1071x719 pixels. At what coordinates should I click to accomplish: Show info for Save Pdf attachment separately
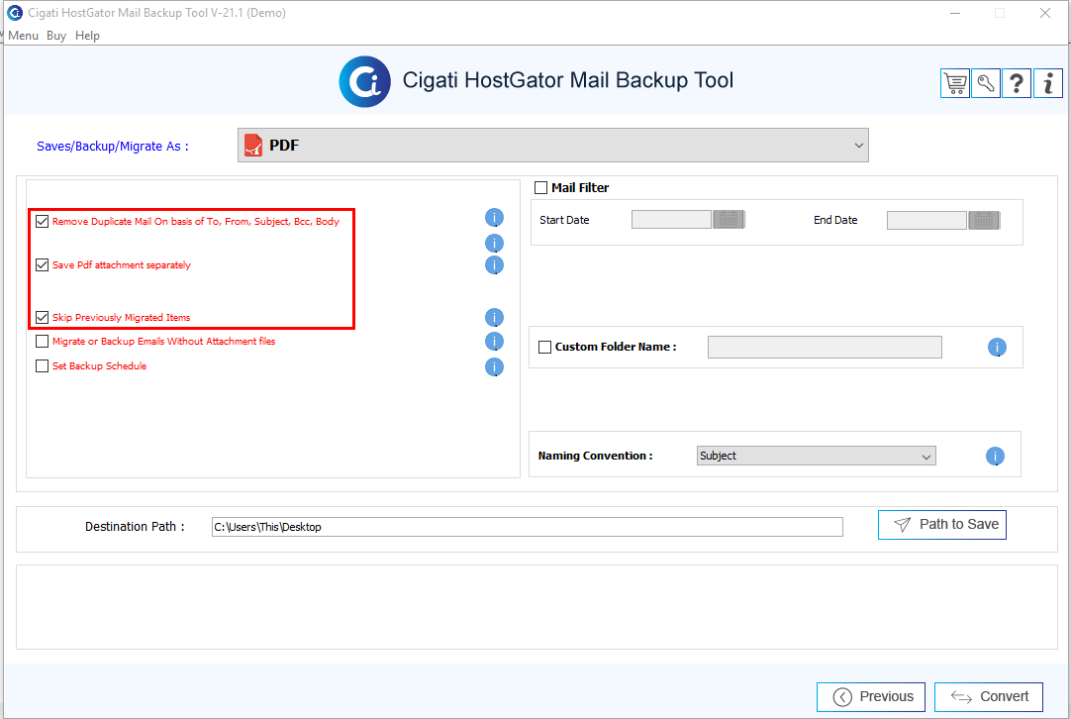click(495, 265)
